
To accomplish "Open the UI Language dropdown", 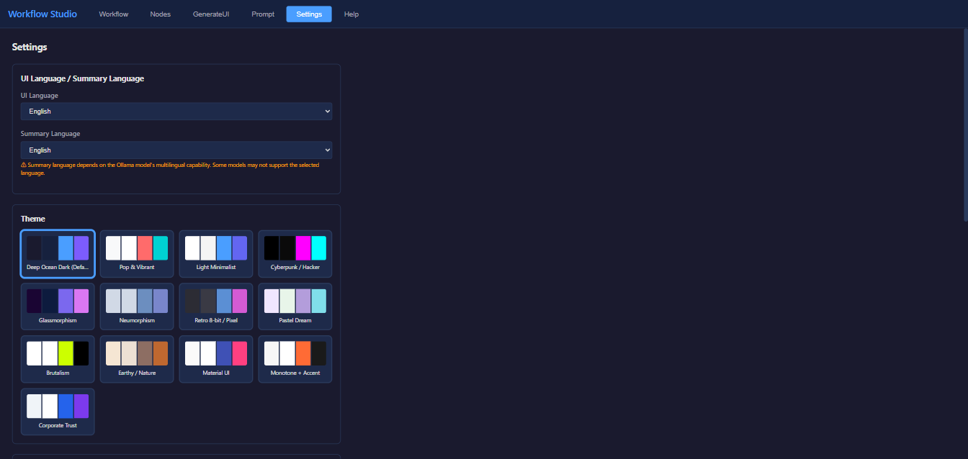I will (176, 112).
